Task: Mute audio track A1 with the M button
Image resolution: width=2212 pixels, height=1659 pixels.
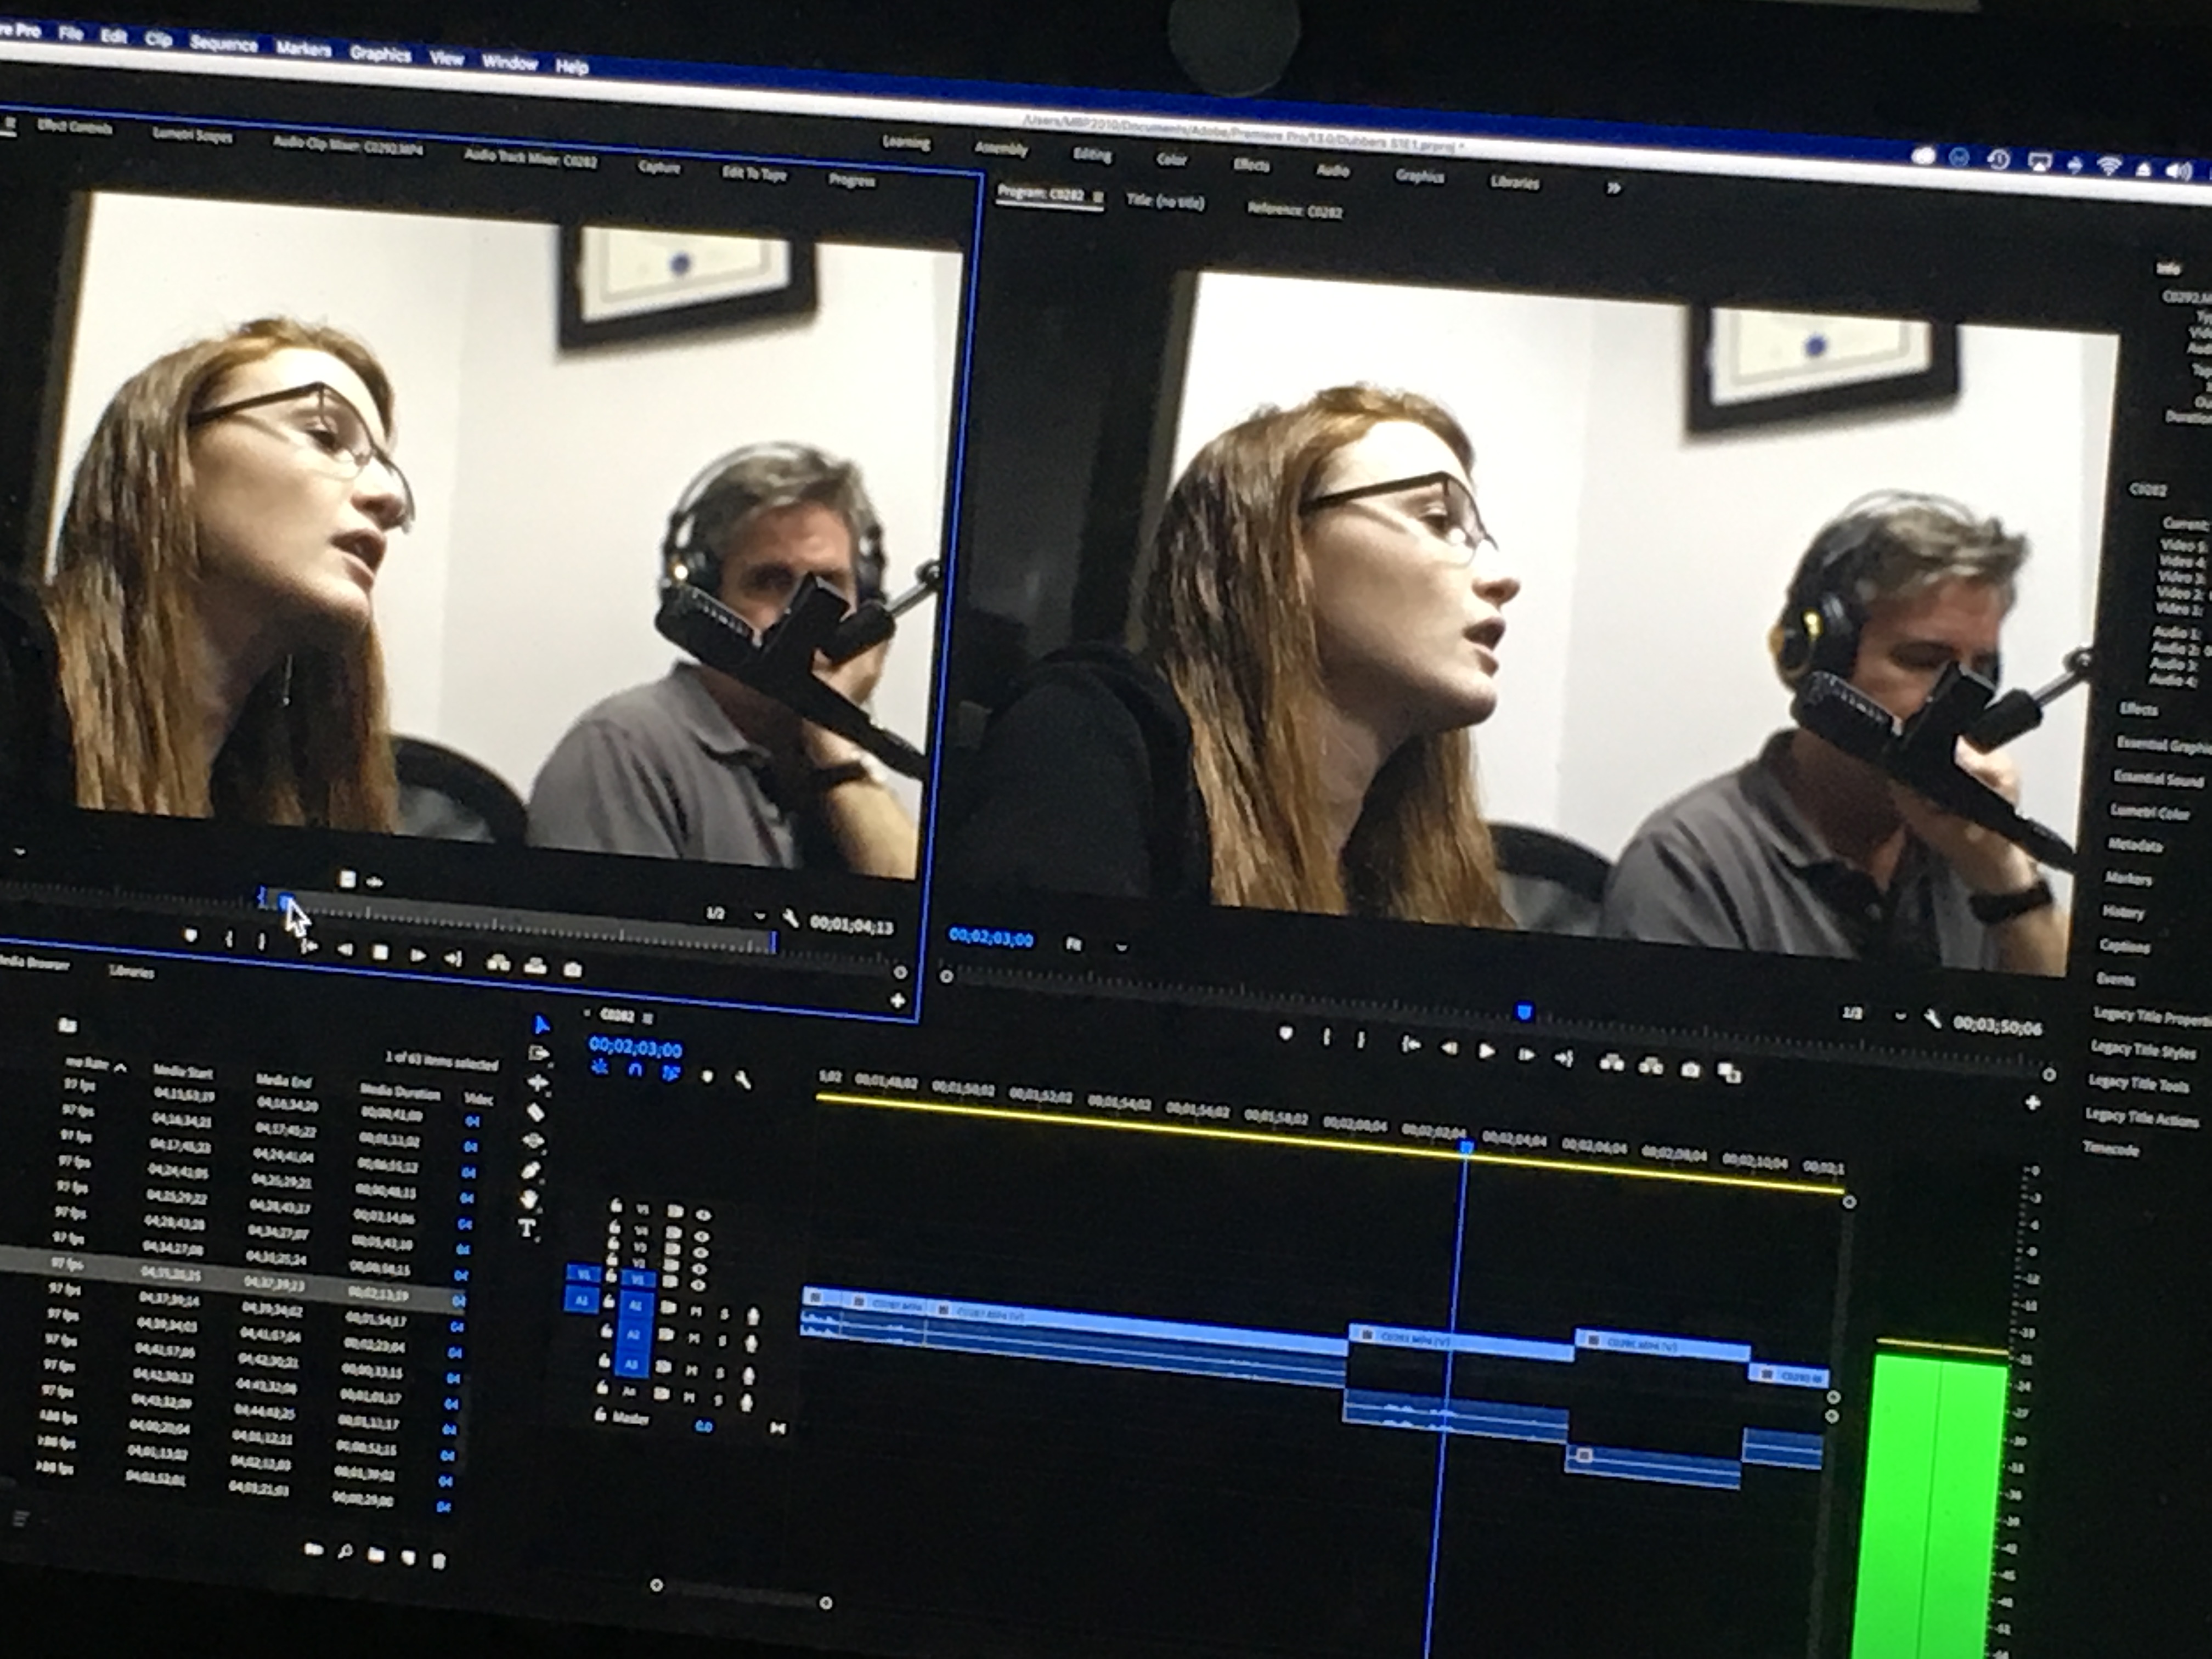Action: [696, 1311]
